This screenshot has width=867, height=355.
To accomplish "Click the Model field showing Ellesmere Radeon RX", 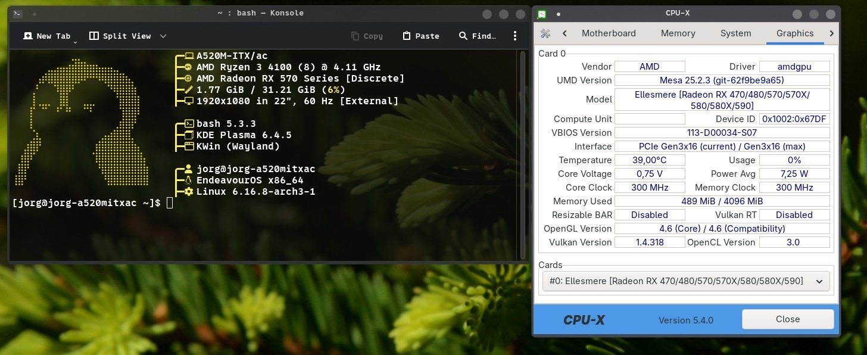I will (722, 99).
